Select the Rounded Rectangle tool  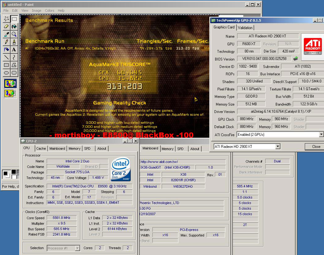[14, 73]
